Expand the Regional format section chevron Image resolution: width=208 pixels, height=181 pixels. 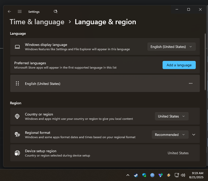point(194,135)
